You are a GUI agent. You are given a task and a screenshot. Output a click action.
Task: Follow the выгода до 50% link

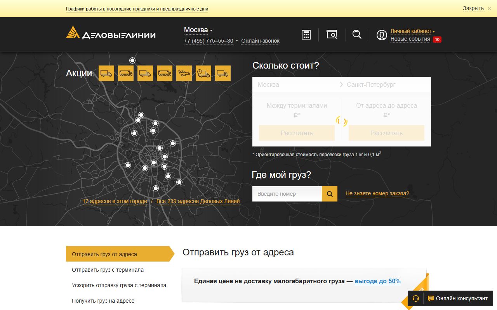click(x=377, y=281)
